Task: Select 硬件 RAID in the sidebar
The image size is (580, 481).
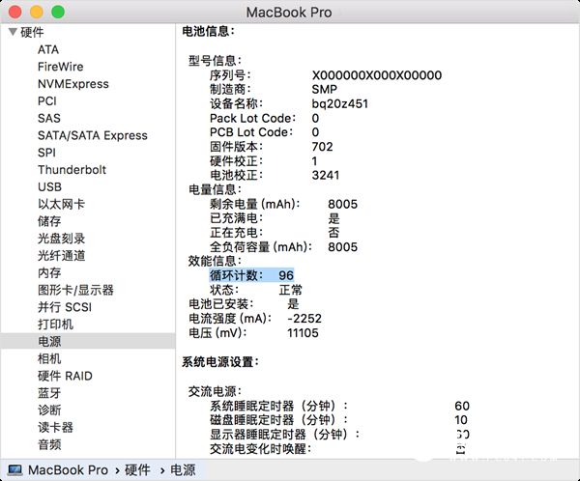Action: [65, 376]
